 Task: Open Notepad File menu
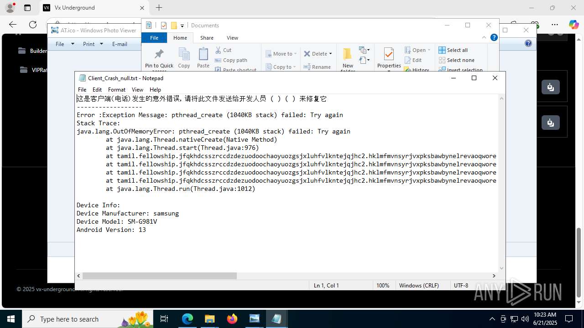coord(82,90)
